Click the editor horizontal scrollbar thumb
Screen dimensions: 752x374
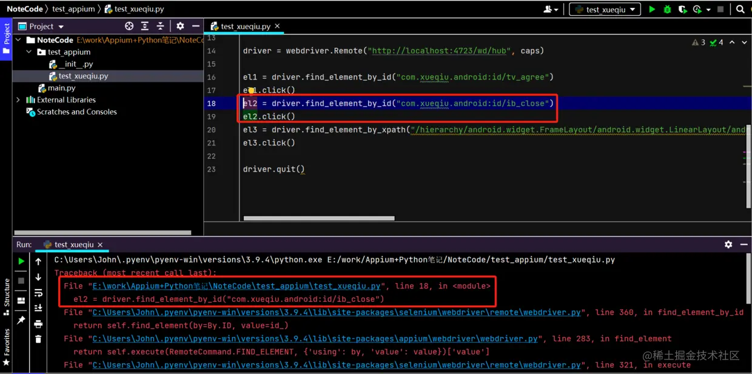(319, 218)
